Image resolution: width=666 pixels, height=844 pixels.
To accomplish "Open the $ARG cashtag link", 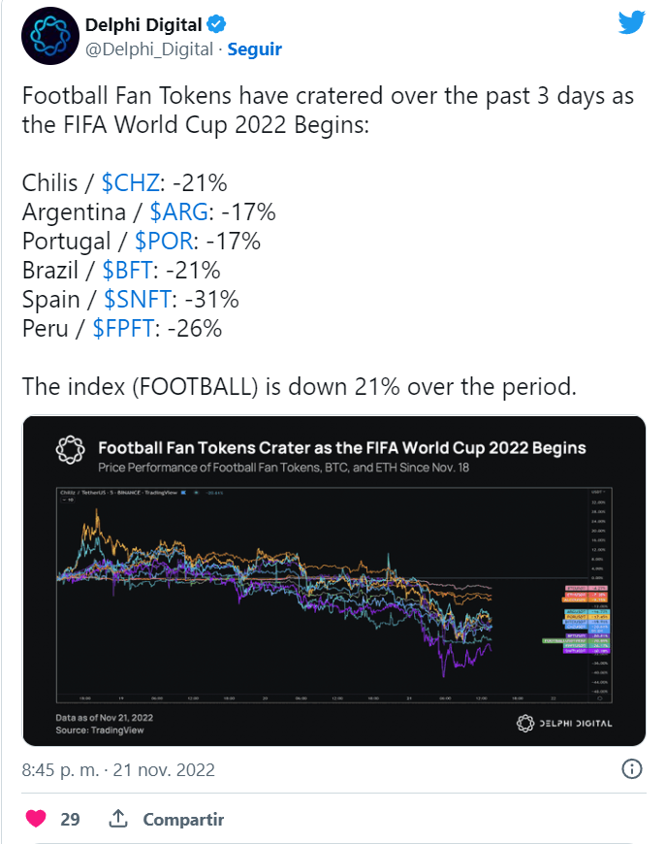I will point(179,212).
